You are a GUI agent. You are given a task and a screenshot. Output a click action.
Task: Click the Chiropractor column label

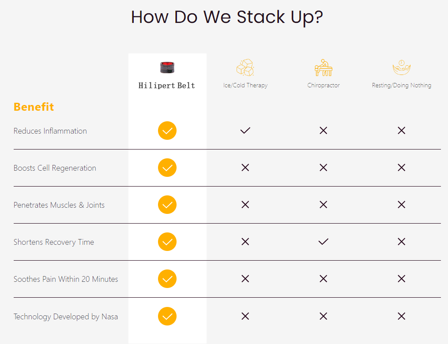point(324,86)
